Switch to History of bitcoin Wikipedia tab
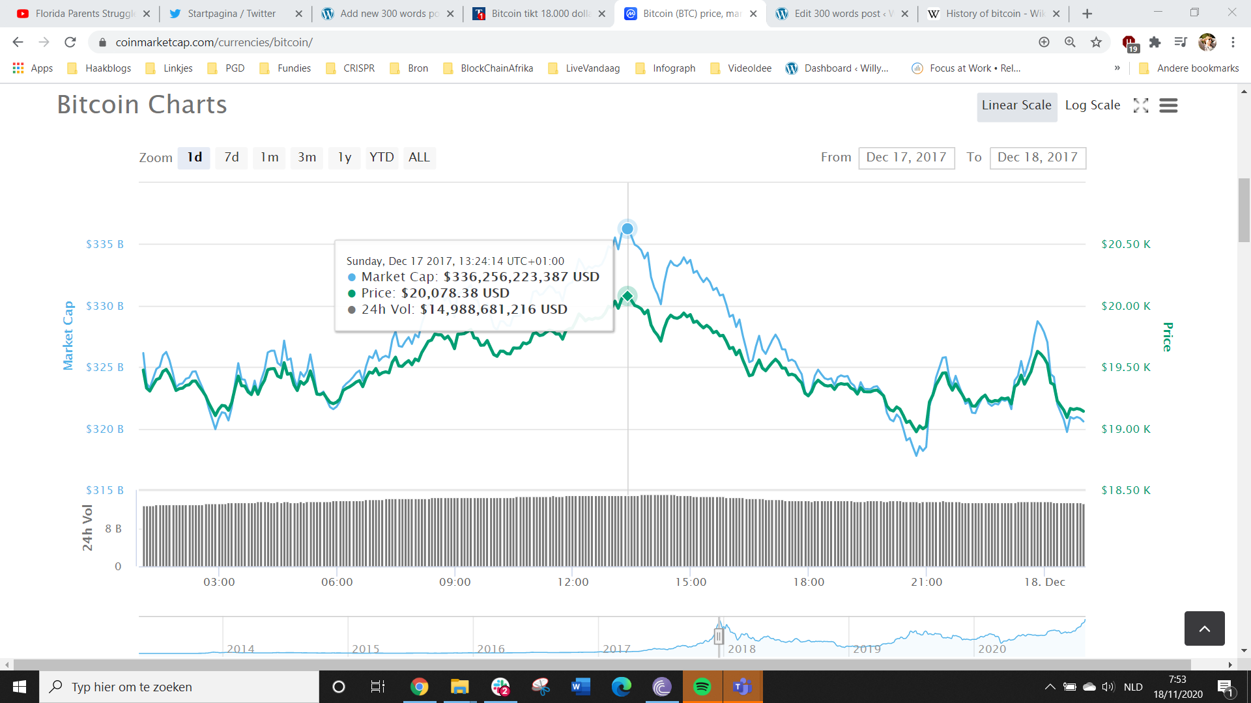1251x703 pixels. pos(994,14)
